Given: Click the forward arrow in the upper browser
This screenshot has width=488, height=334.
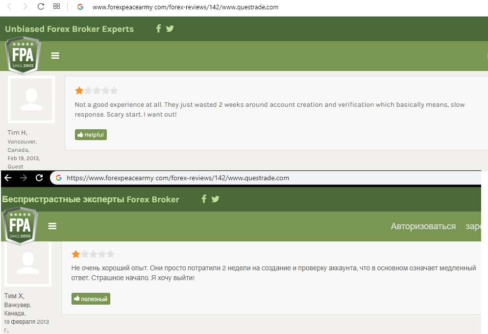Looking at the screenshot, I should coord(24,6).
